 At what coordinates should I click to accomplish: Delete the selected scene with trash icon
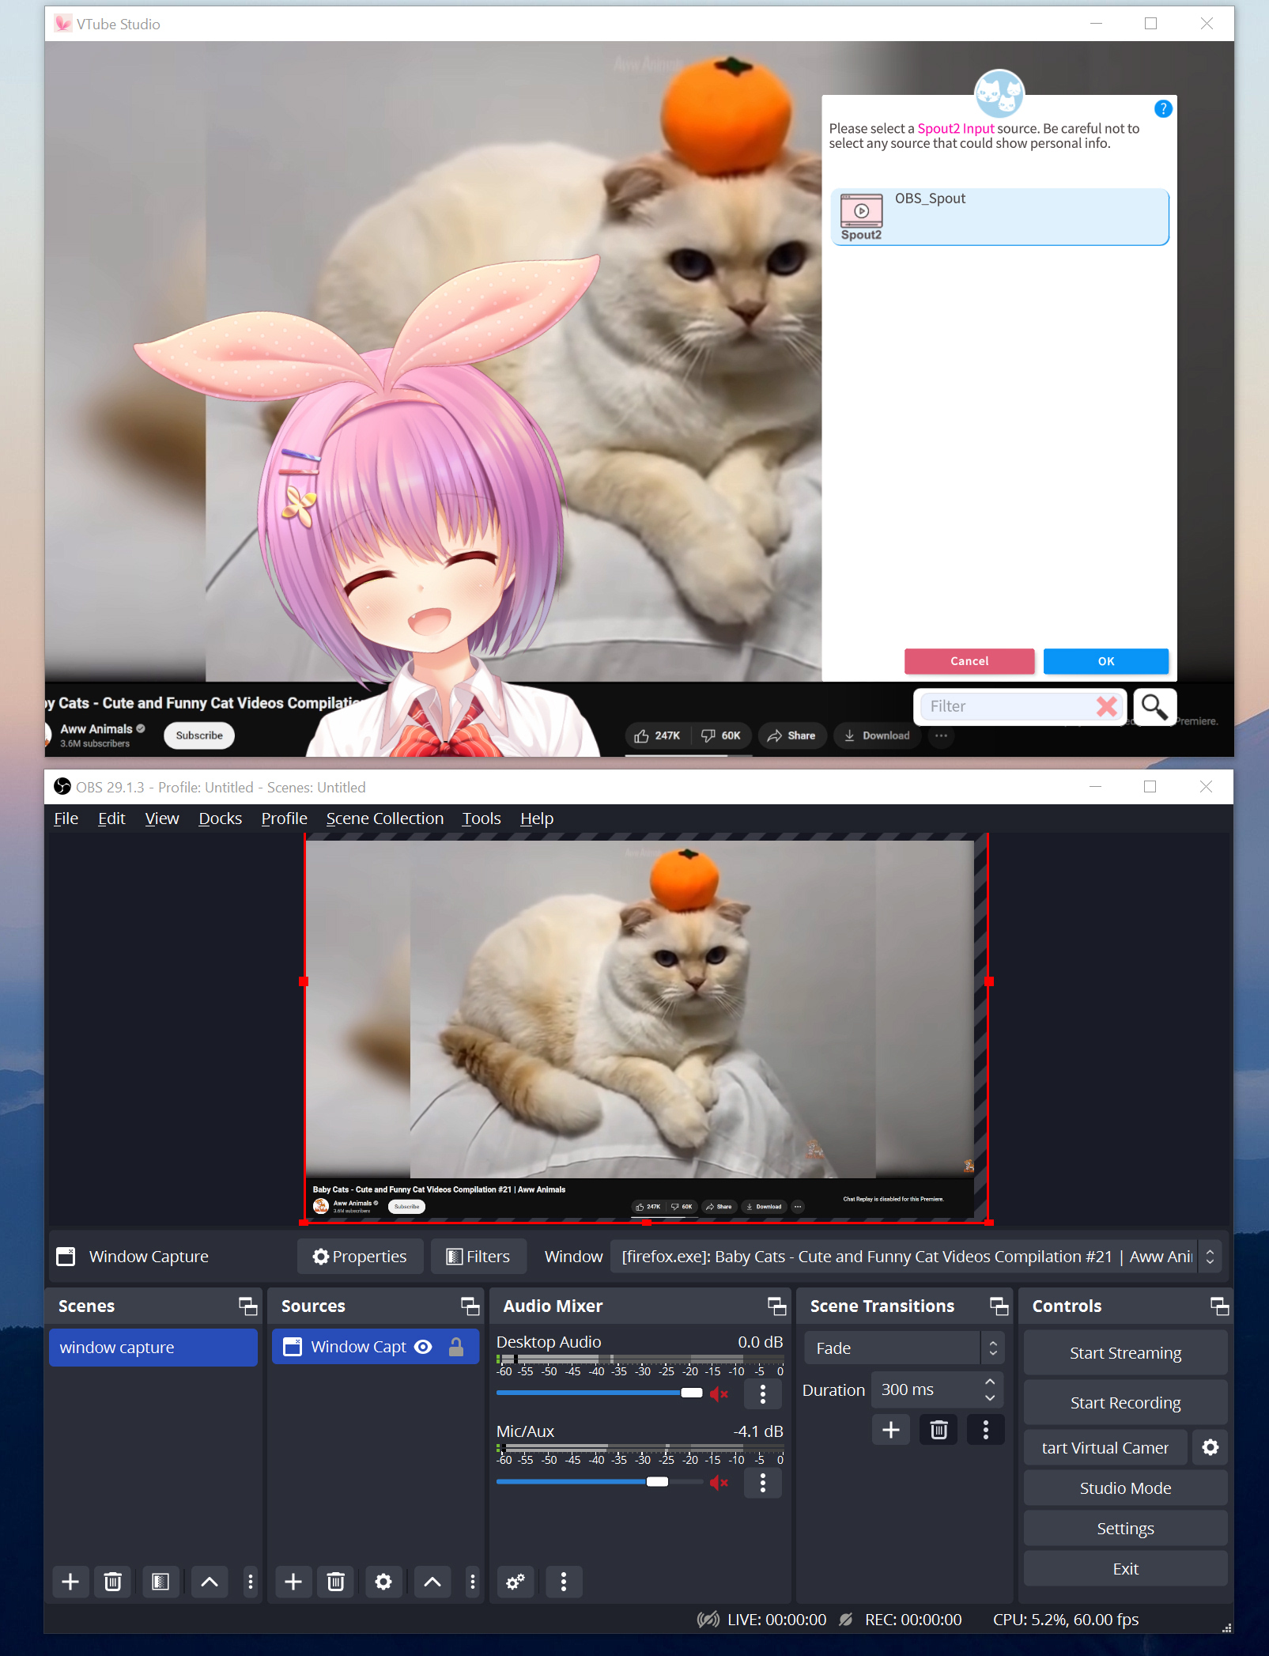(x=113, y=1581)
